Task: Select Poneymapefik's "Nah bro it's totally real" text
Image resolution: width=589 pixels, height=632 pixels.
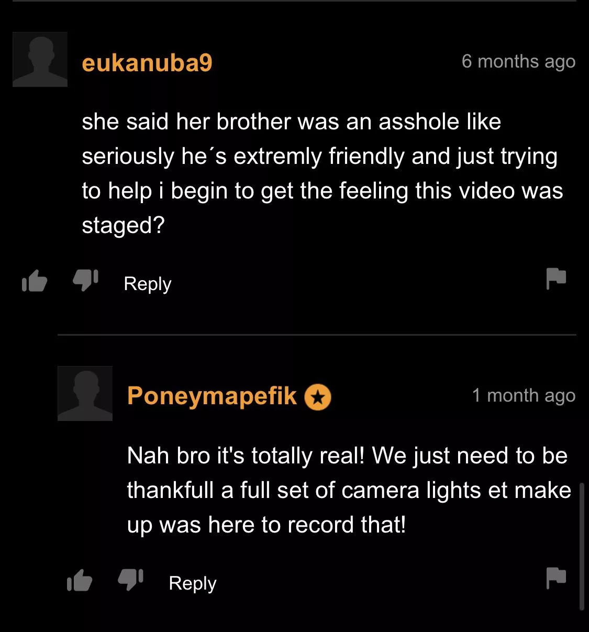Action: coord(349,490)
